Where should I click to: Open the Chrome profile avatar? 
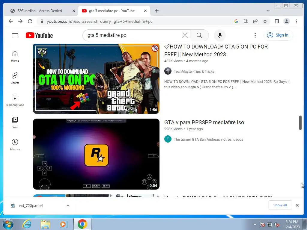tap(286, 21)
